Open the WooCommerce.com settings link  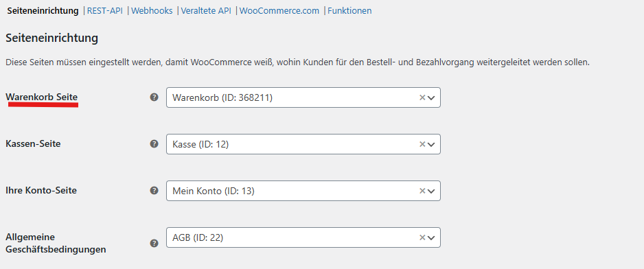pos(279,11)
